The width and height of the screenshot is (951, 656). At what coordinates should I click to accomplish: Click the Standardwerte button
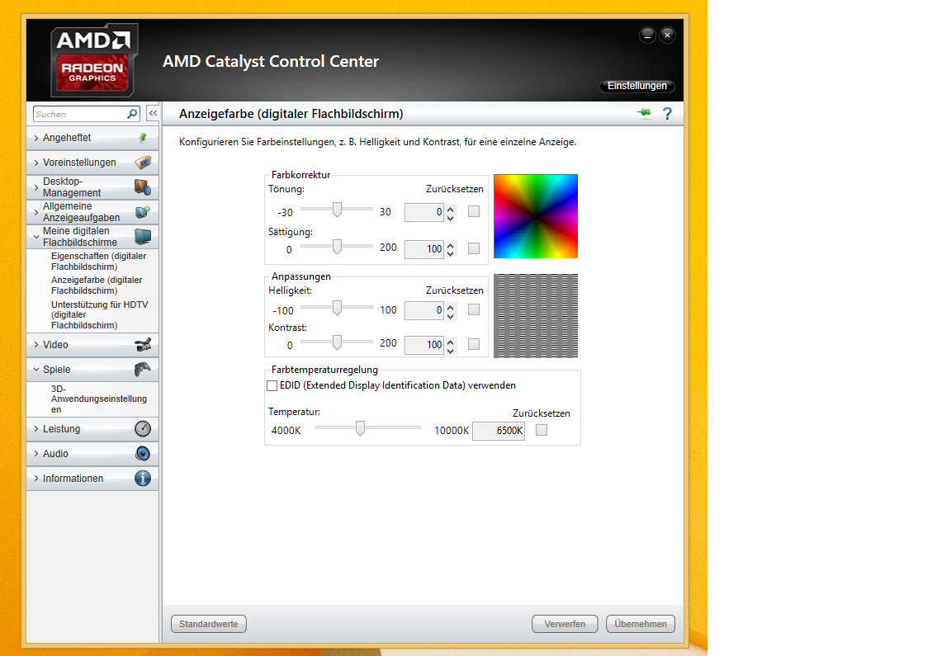click(x=209, y=624)
